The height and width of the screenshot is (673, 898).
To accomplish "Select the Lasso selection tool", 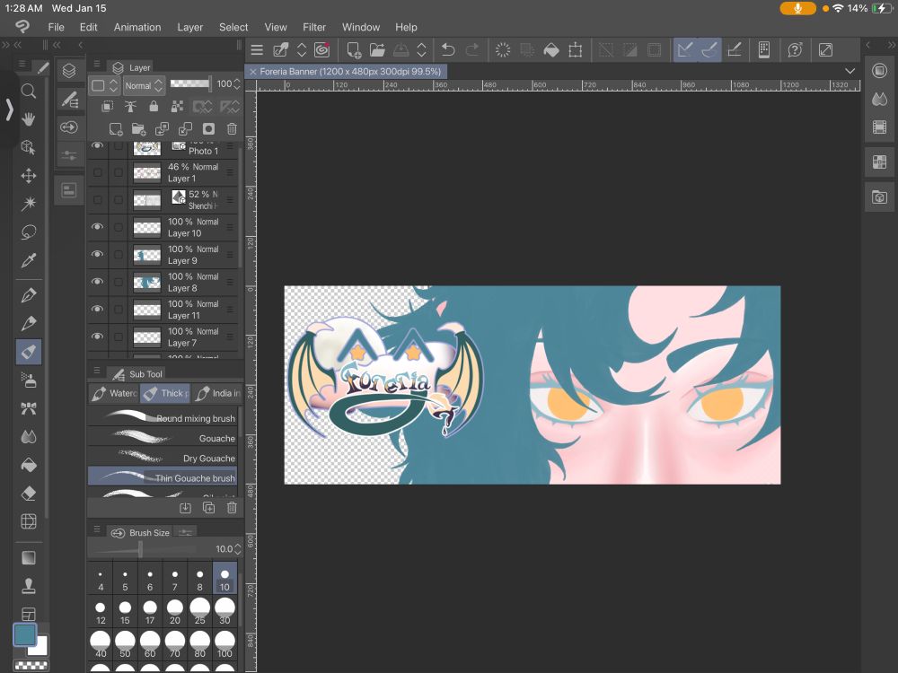I will coord(28,232).
